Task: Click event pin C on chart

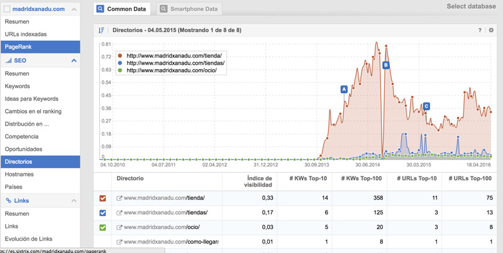Action: [426, 106]
